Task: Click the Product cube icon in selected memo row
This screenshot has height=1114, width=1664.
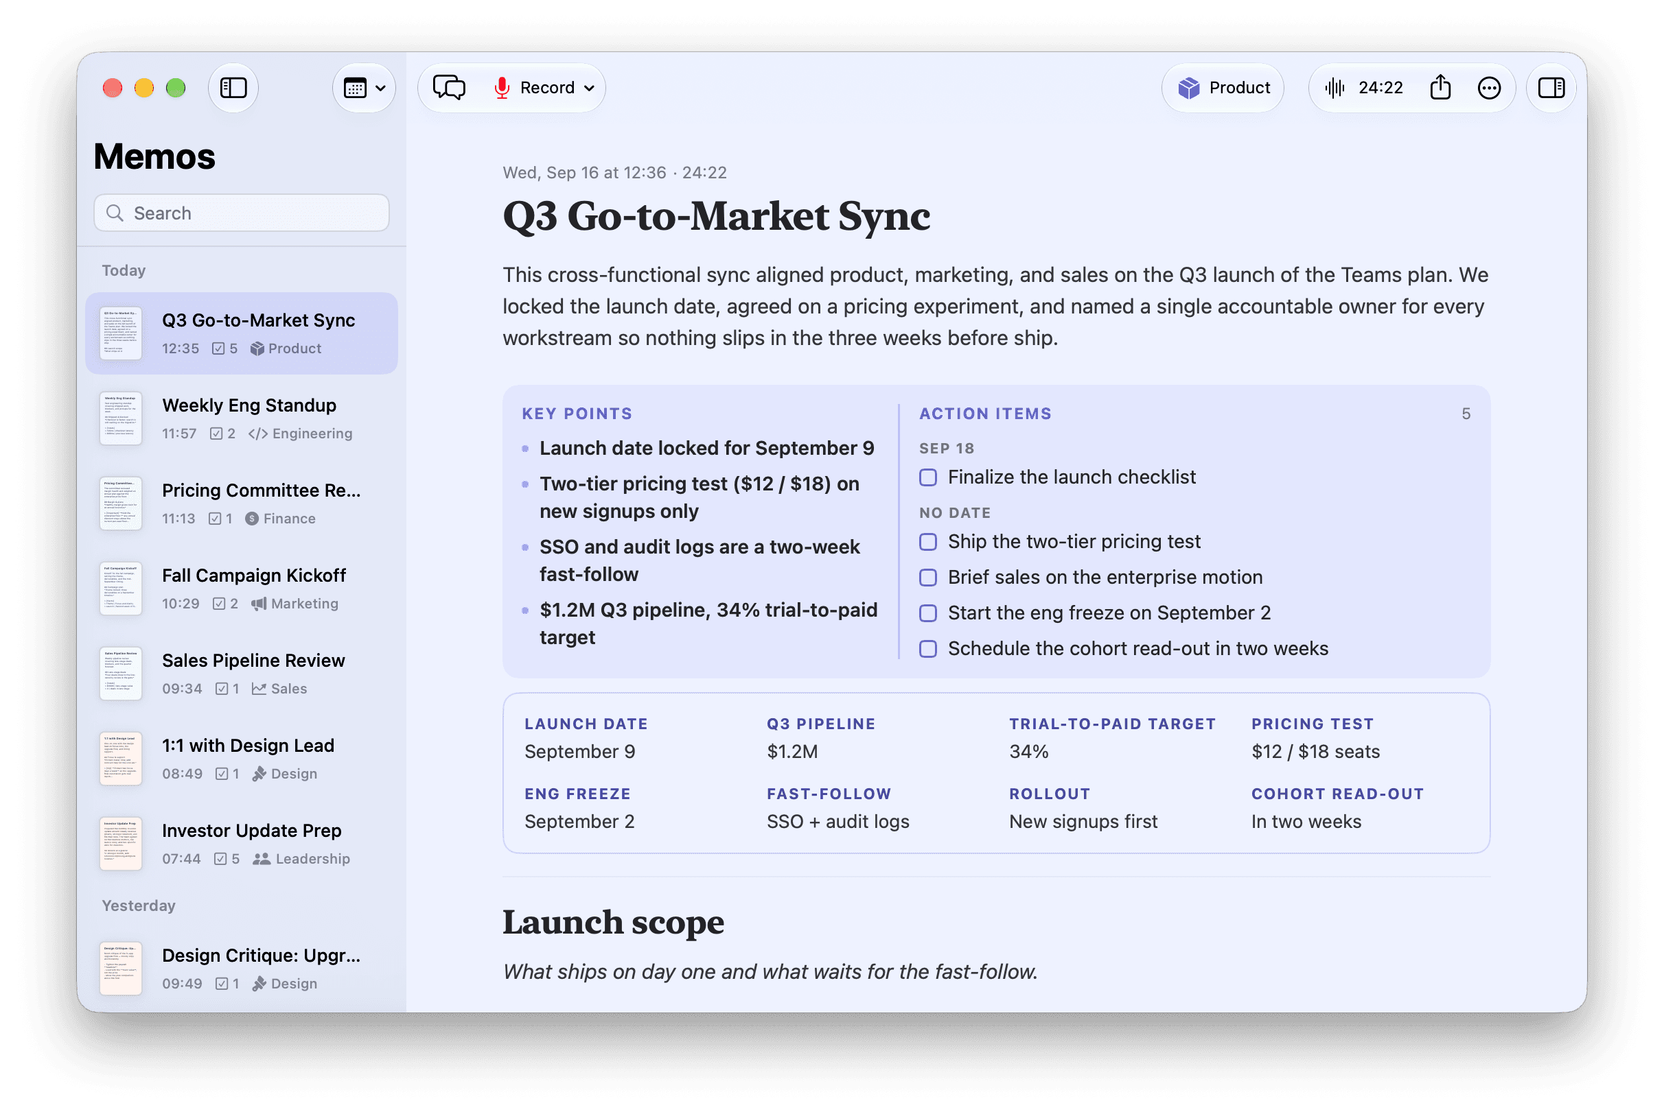Action: [x=257, y=349]
